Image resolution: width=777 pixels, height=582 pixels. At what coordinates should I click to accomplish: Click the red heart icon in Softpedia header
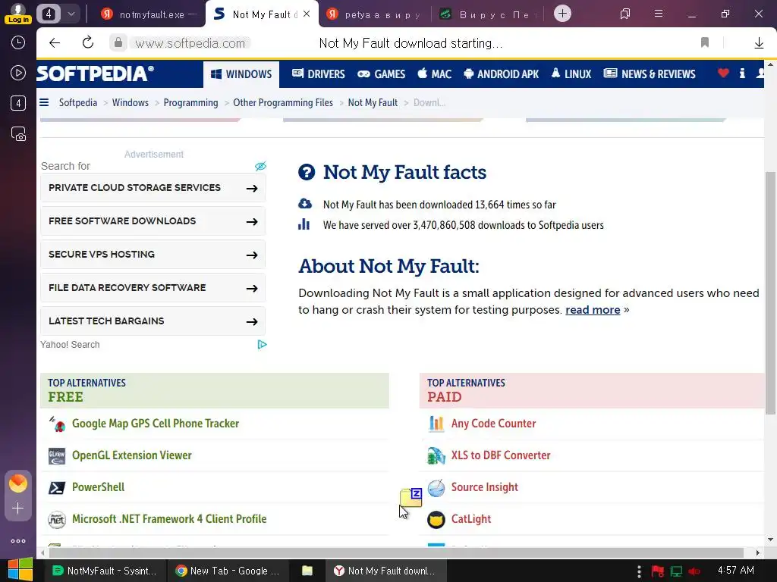pyautogui.click(x=723, y=74)
